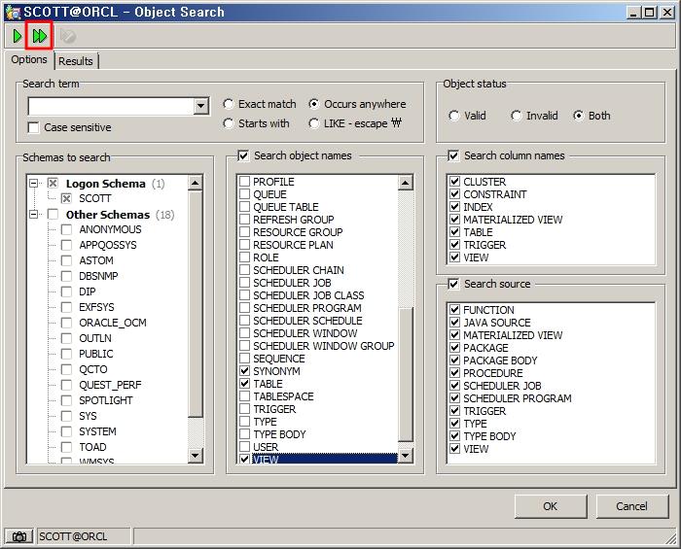
Task: Collapse the Logon Schema tree node
Action: click(x=34, y=184)
